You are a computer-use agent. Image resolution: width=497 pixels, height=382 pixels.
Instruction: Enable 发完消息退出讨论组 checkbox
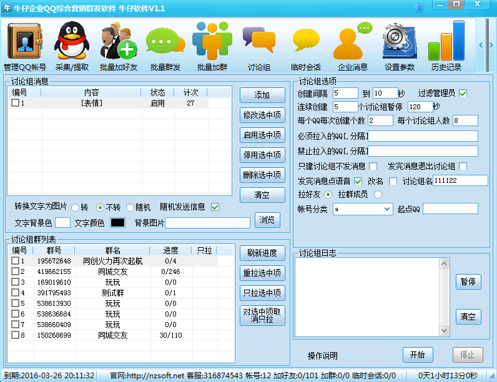(463, 166)
